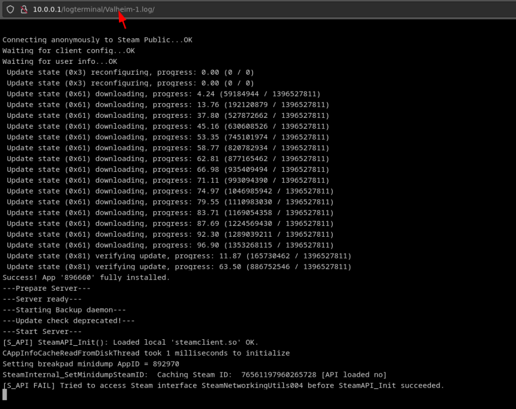Click the downloading progress 96.90 line
The width and height of the screenshot is (516, 409).
click(x=170, y=245)
